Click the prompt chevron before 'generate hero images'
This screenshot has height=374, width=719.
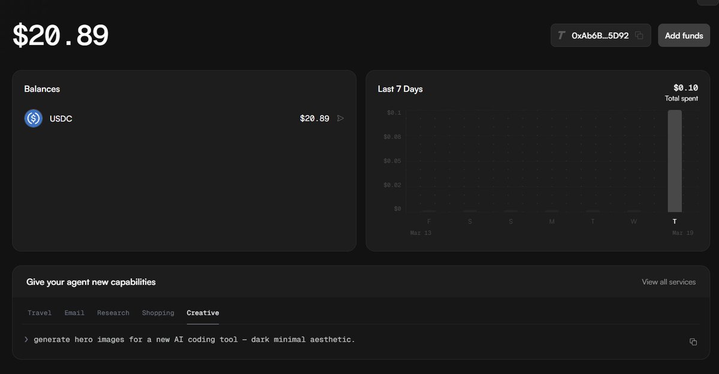26,340
